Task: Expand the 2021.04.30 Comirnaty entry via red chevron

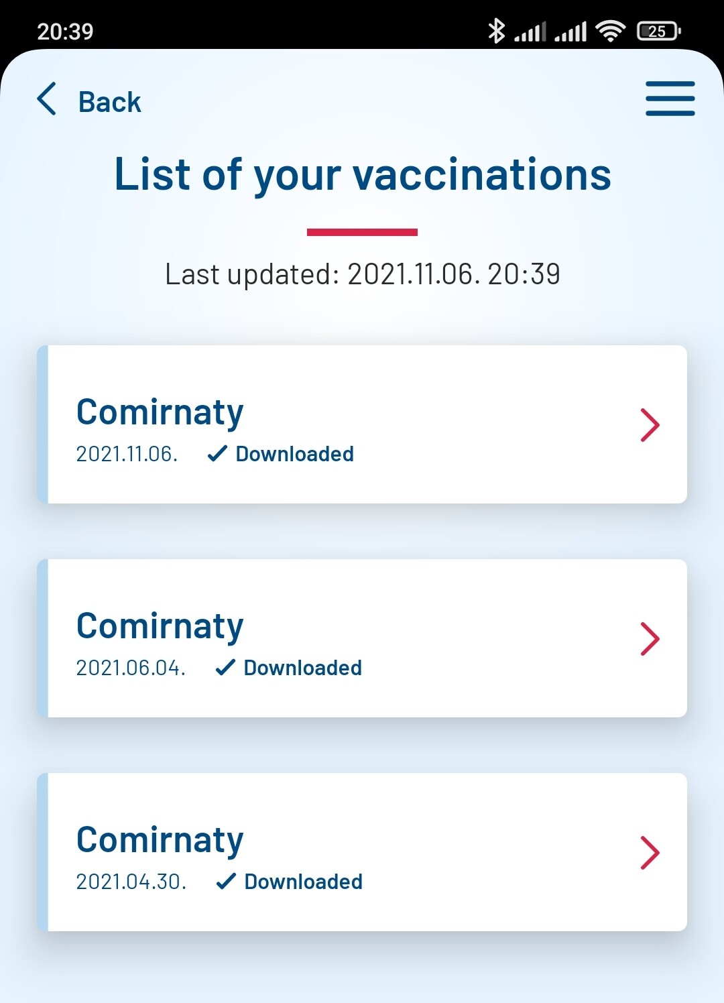Action: coord(650,853)
